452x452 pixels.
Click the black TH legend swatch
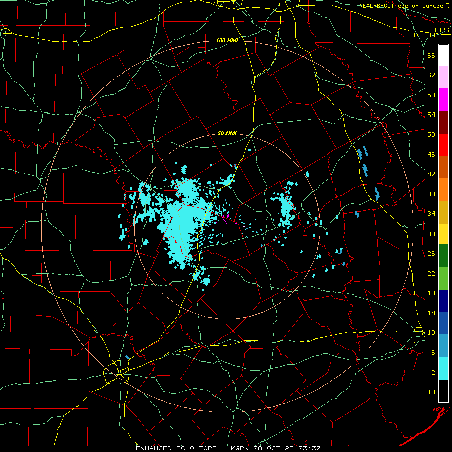point(443,391)
